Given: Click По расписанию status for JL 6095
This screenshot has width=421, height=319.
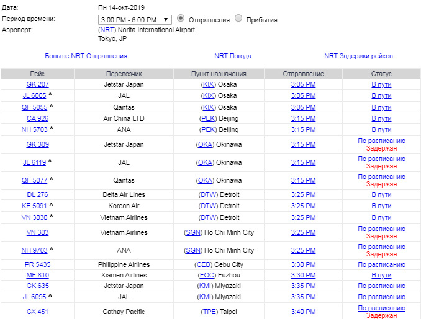Looking at the screenshot, I should (x=381, y=297).
